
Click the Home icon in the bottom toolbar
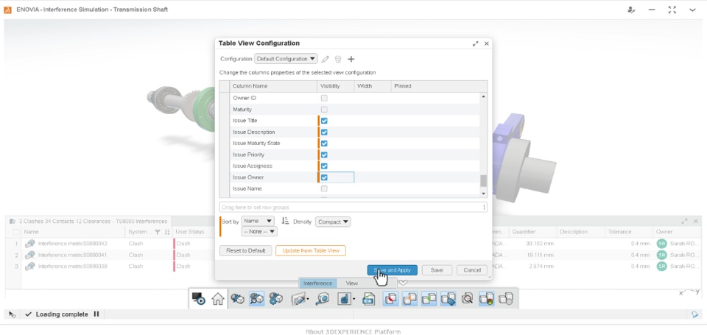(218, 298)
